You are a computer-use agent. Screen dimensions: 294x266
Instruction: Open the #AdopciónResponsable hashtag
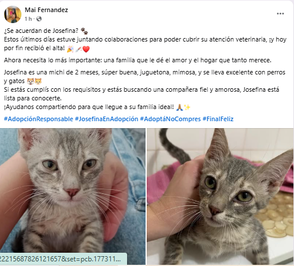click(39, 119)
